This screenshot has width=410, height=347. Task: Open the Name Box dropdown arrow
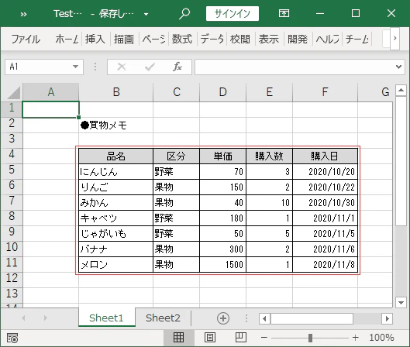click(76, 67)
